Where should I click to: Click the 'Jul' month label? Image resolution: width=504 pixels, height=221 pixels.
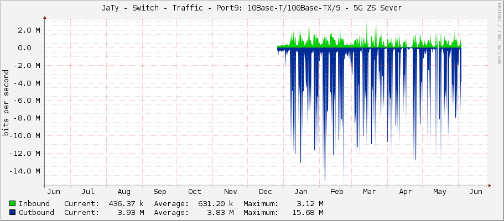point(88,192)
